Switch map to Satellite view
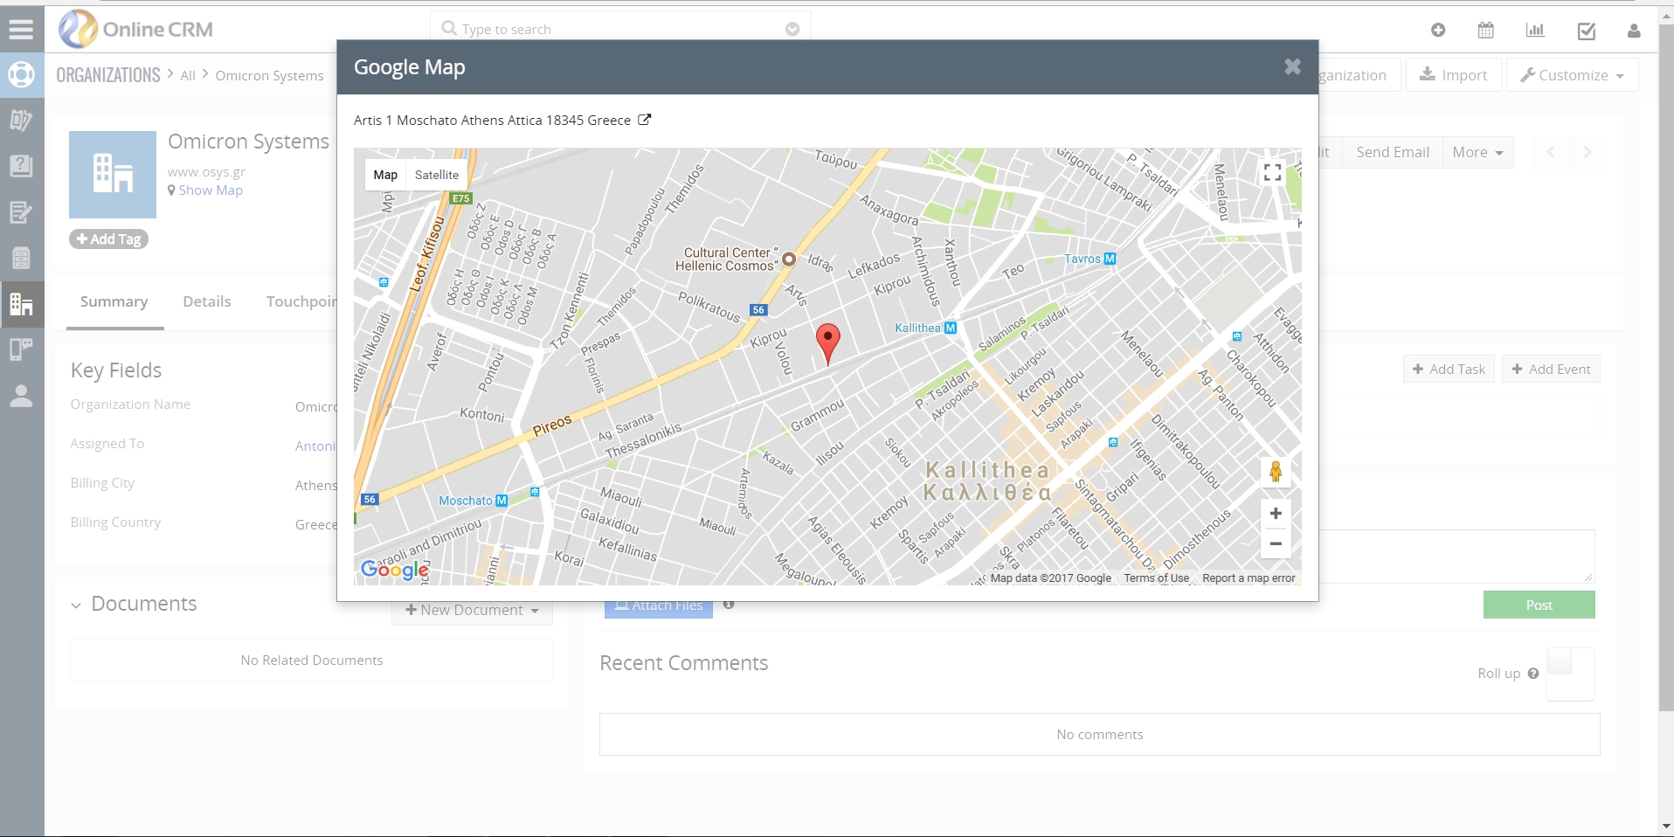The height and width of the screenshot is (837, 1674). 437,175
